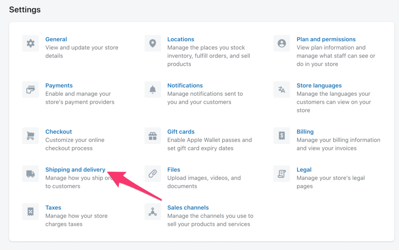Click the Shipping and delivery truck icon
399x250 pixels.
point(30,174)
